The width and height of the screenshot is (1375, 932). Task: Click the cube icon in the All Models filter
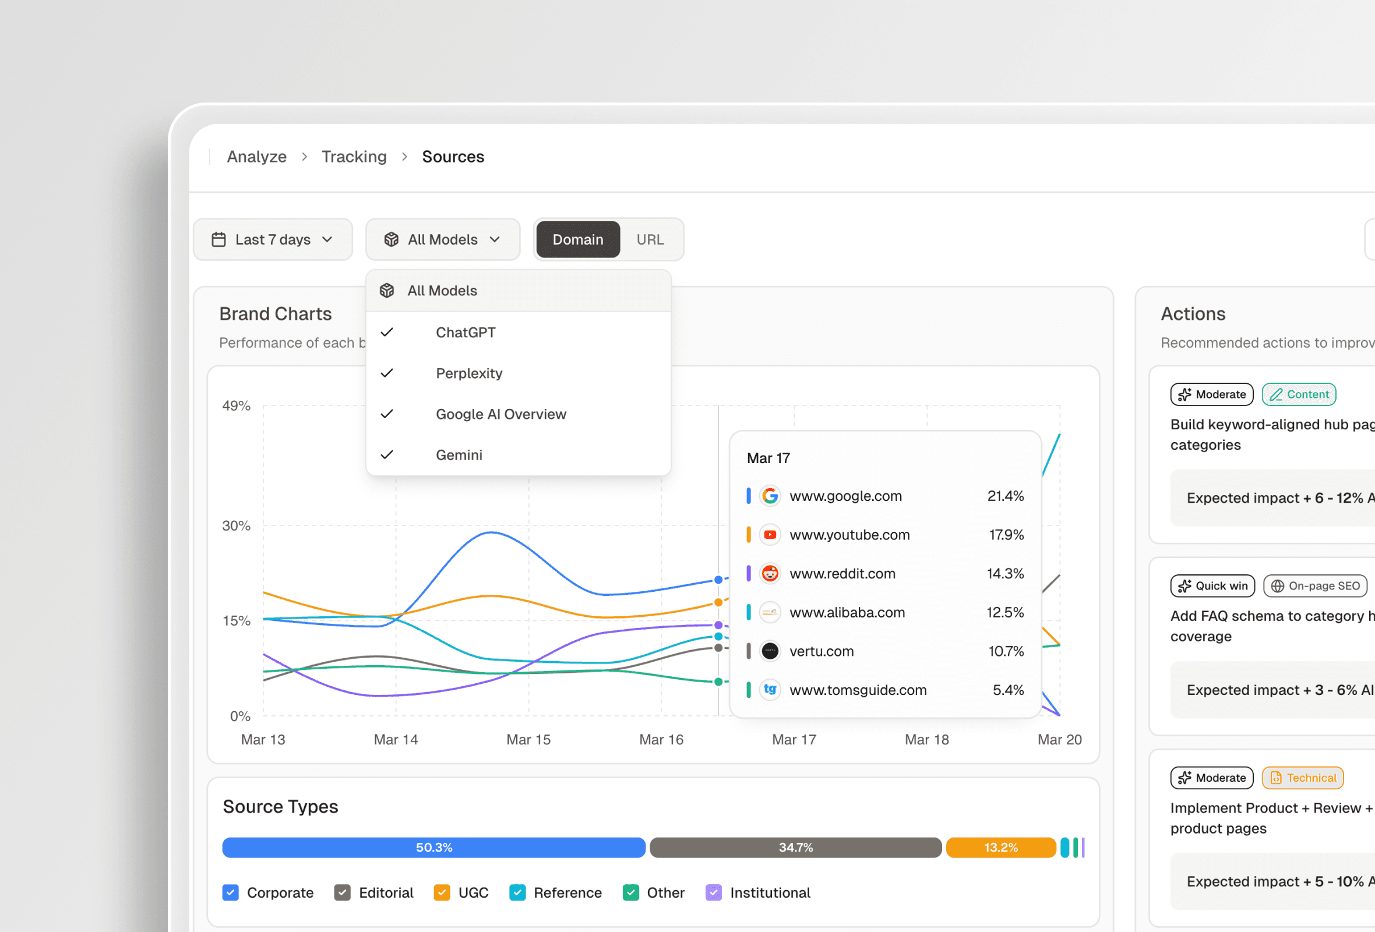(392, 239)
